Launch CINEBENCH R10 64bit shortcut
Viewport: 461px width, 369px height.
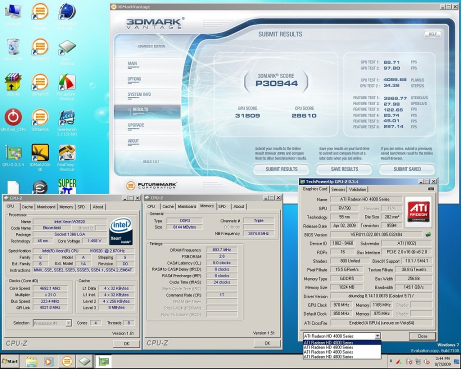point(67,16)
